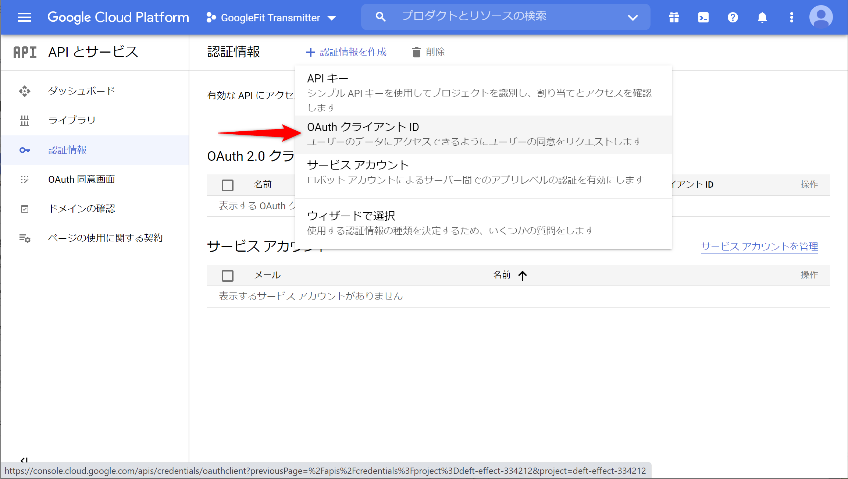Open the hamburger navigation menu

point(25,17)
